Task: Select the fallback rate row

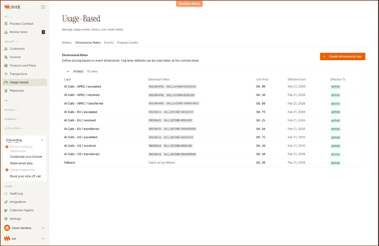Action: pyautogui.click(x=213, y=163)
